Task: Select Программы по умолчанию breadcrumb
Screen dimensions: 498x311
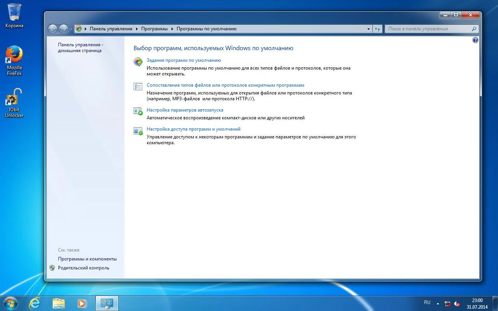Action: pos(207,29)
